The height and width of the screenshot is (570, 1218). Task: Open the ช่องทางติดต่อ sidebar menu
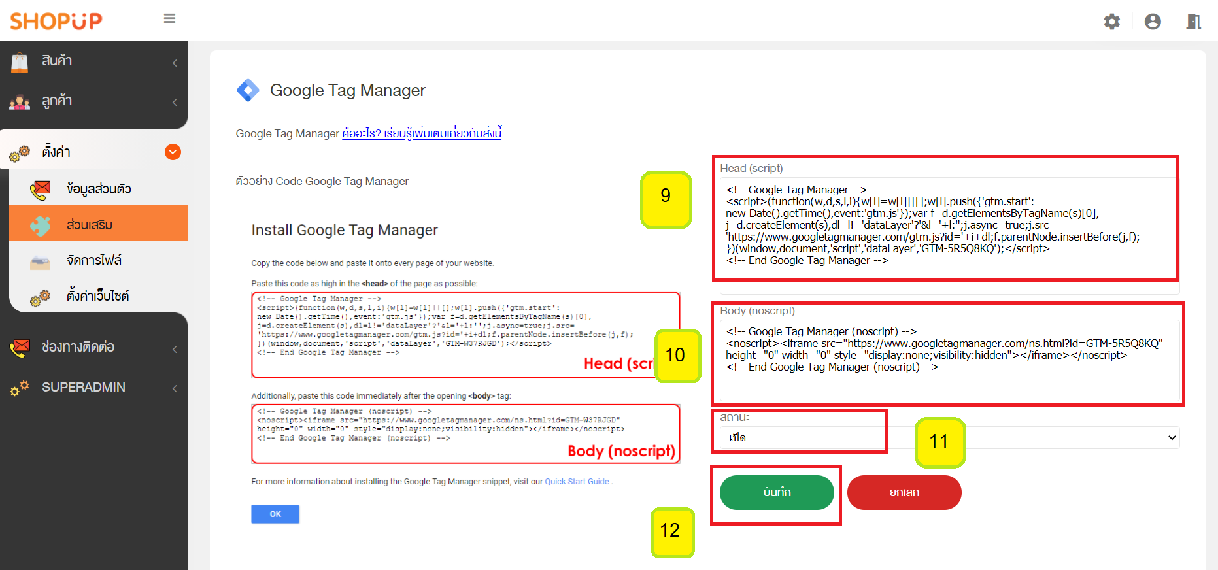tap(93, 347)
